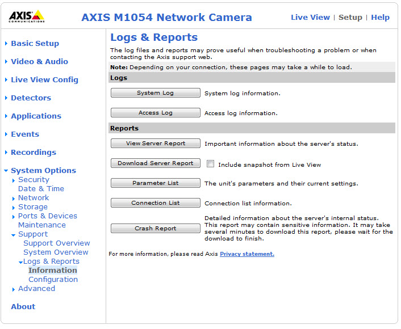The width and height of the screenshot is (401, 329).
Task: Click Download Server Report button
Action: coord(156,163)
